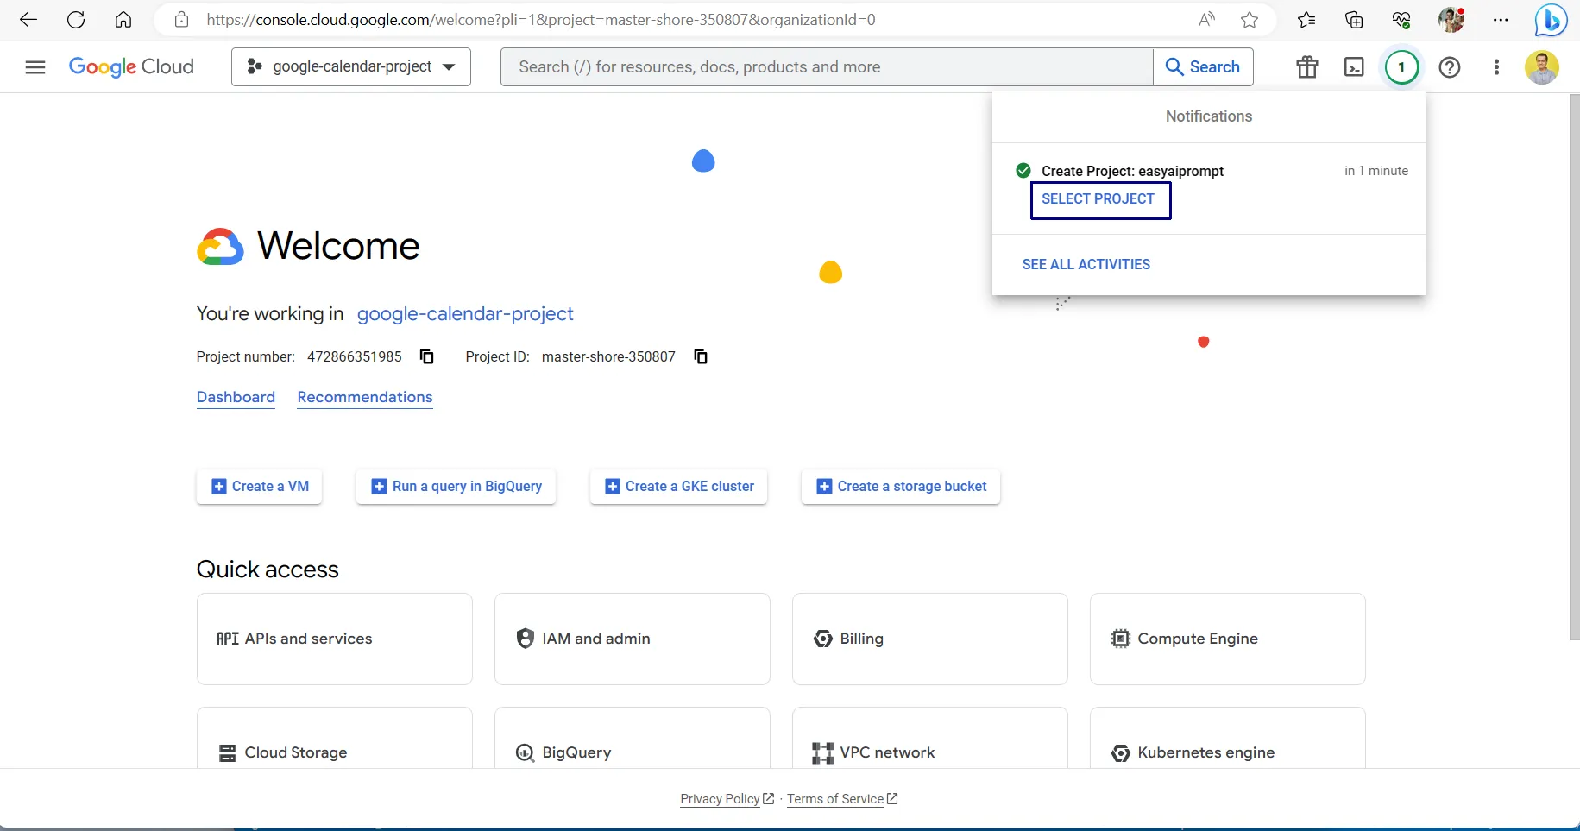1580x831 pixels.
Task: View site information lock icon
Action: [x=181, y=20]
